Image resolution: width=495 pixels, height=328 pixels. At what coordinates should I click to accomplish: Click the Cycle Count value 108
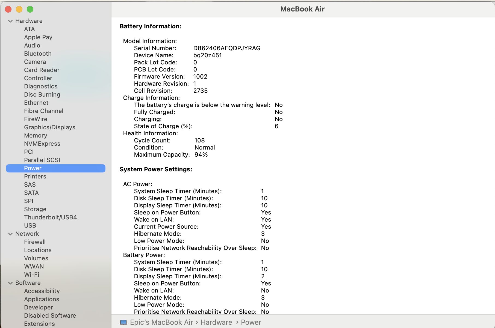point(200,141)
